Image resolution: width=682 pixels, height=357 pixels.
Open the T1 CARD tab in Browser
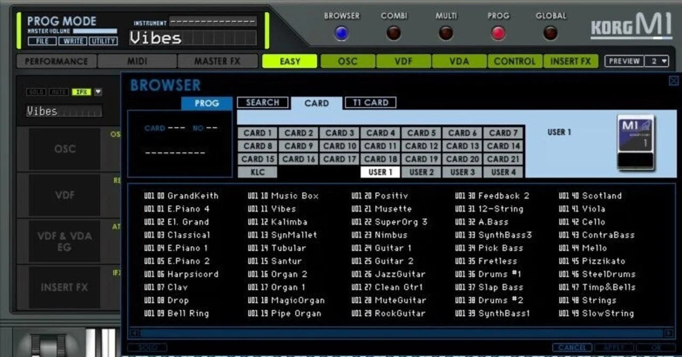click(370, 102)
